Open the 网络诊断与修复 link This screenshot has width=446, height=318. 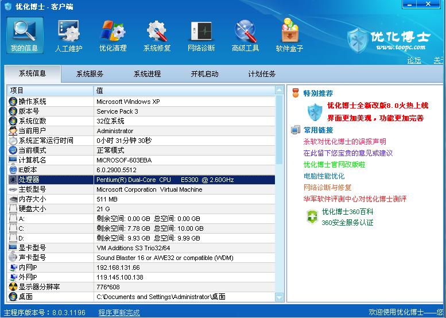click(327, 187)
